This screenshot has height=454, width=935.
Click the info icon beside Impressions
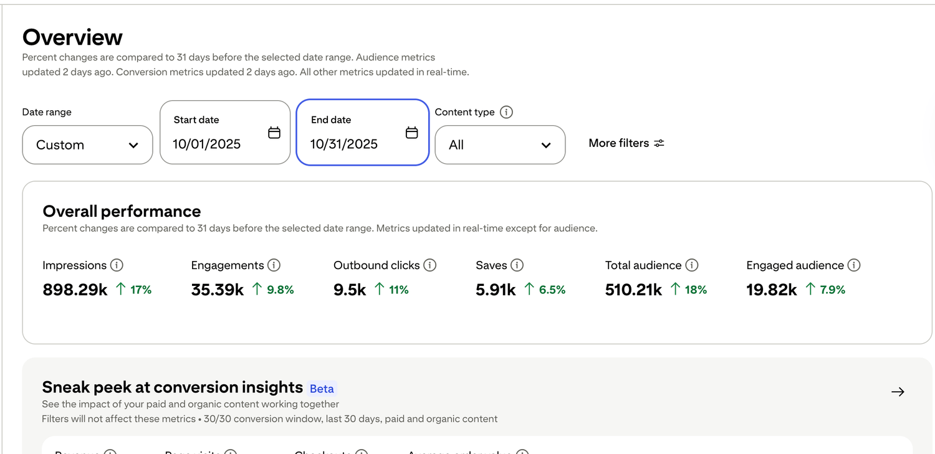[117, 265]
